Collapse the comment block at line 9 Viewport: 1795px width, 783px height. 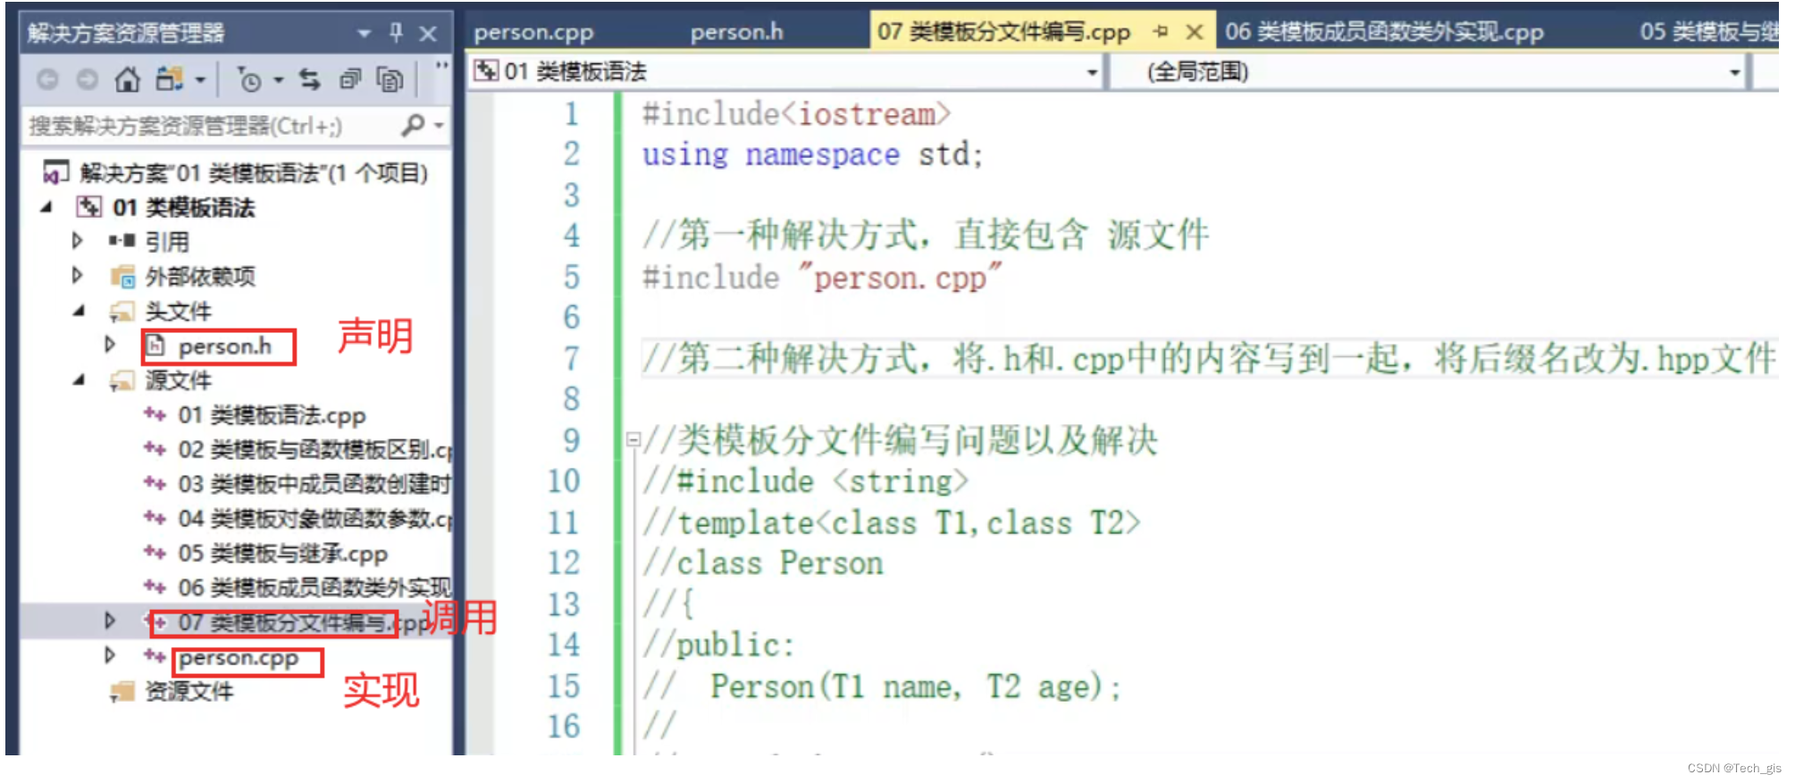[x=633, y=439]
